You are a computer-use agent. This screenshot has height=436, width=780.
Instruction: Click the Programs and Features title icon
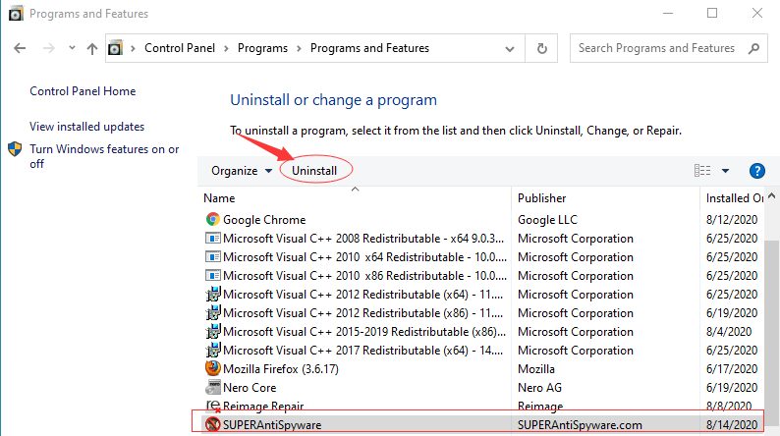[x=16, y=14]
